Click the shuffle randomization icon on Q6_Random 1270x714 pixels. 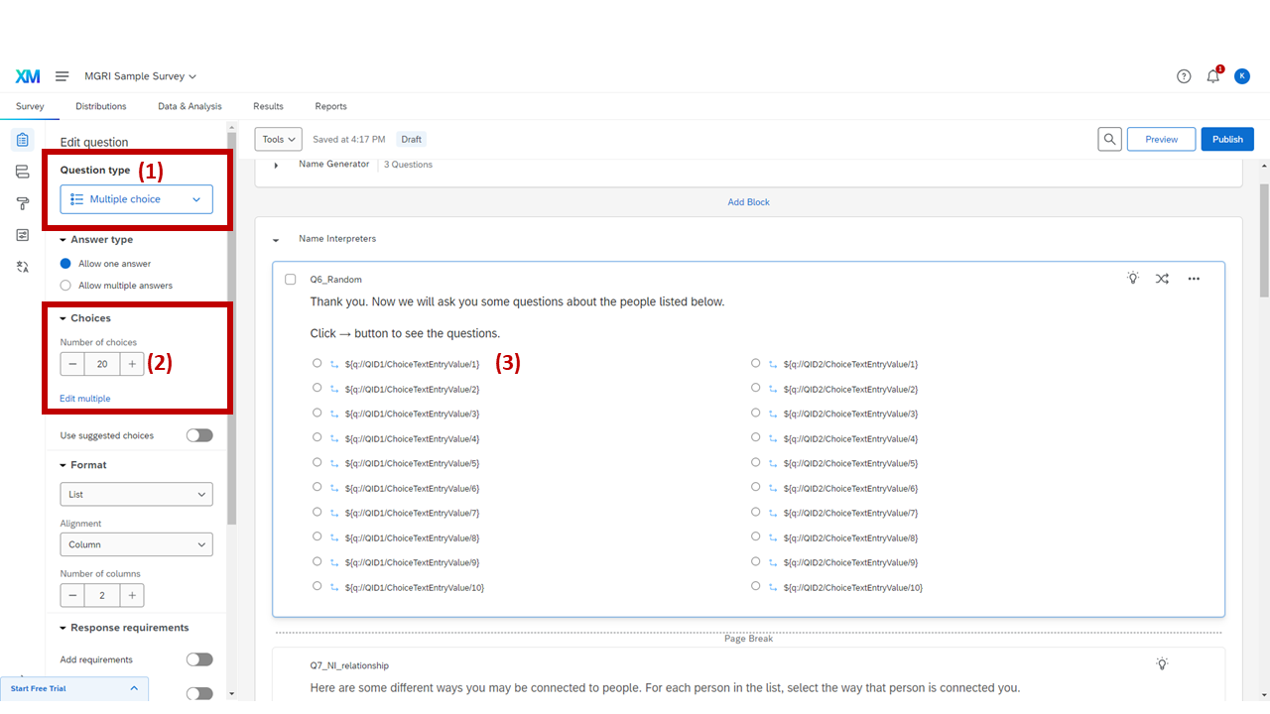point(1162,279)
